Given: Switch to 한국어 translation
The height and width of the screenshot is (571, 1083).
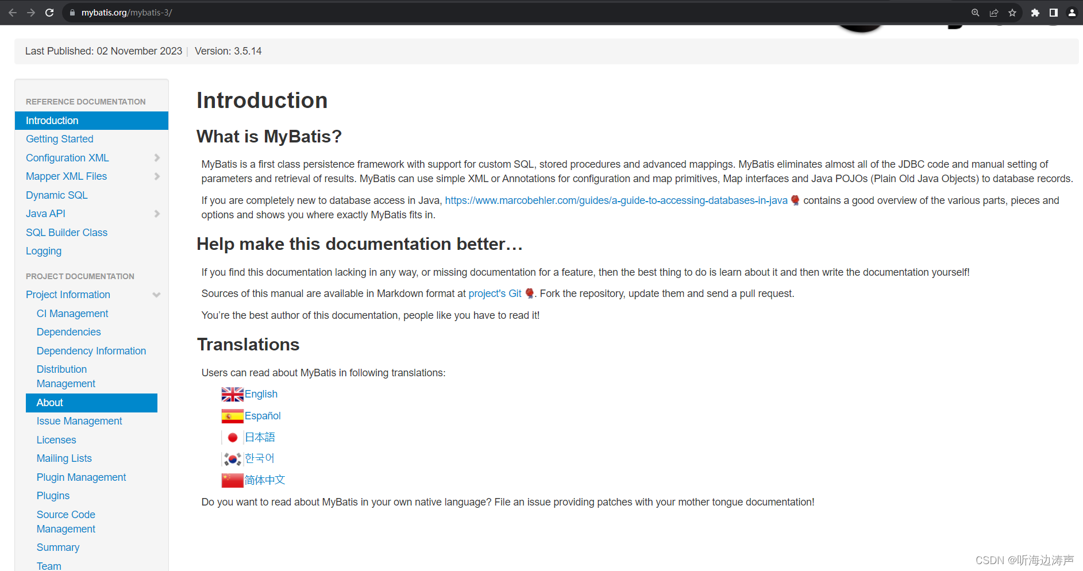Looking at the screenshot, I should [x=259, y=458].
